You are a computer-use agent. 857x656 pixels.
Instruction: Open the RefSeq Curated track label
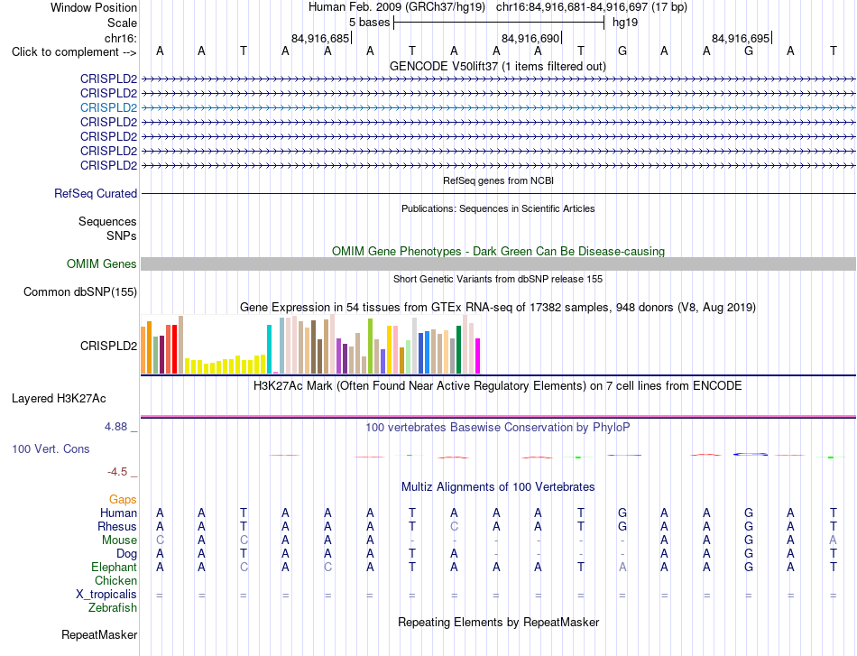[96, 193]
